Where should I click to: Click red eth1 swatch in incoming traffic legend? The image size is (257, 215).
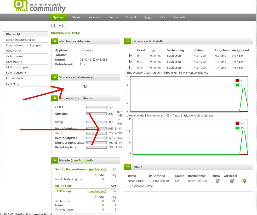[237, 80]
